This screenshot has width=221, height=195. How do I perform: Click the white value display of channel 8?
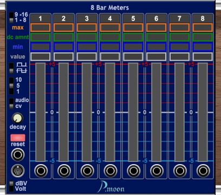click(x=203, y=57)
